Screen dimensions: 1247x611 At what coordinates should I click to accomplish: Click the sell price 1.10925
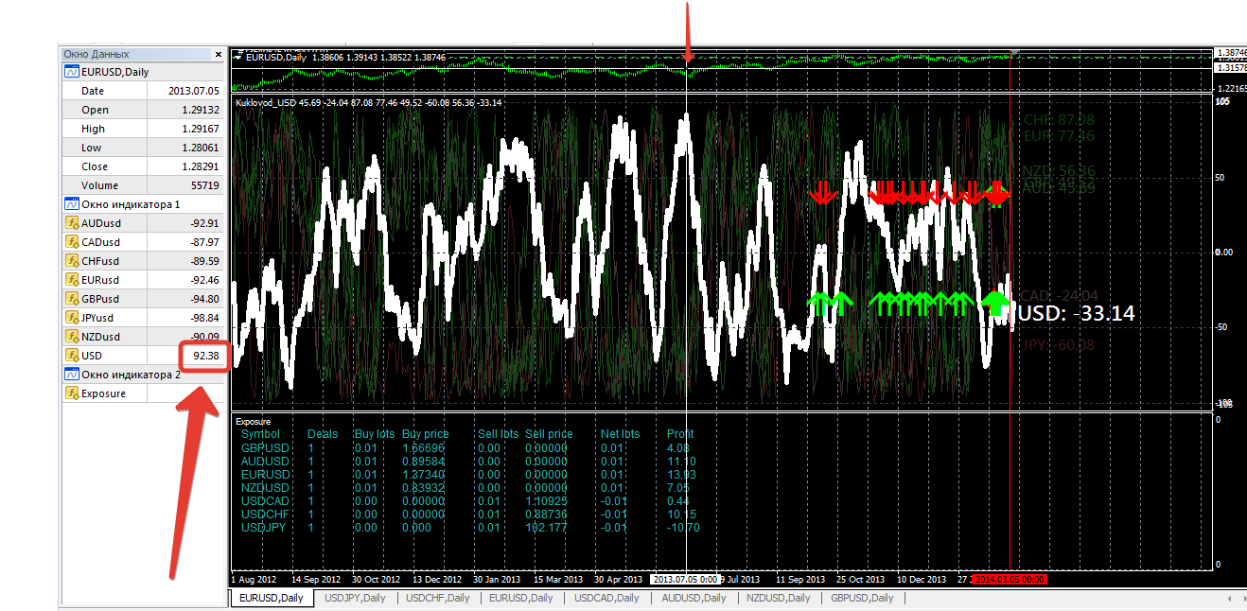546,500
